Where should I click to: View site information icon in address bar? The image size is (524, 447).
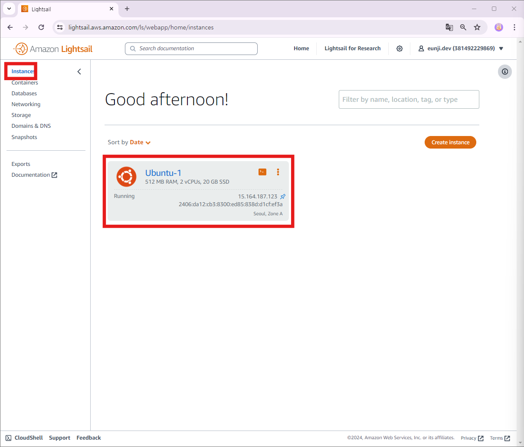tap(60, 27)
